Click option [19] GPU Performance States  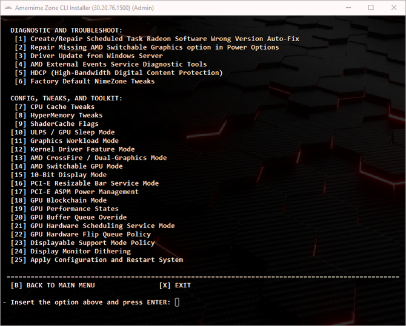pyautogui.click(x=65, y=209)
